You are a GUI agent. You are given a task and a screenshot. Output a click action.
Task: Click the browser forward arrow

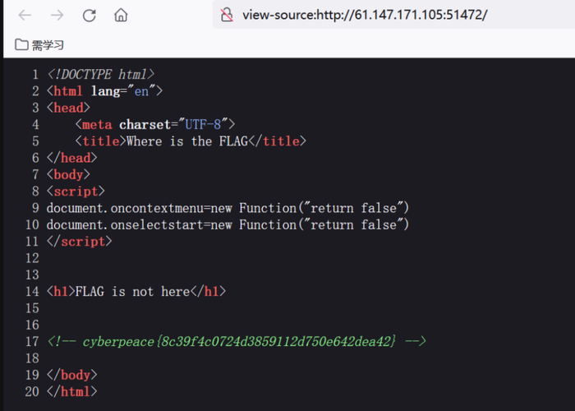[x=57, y=15]
